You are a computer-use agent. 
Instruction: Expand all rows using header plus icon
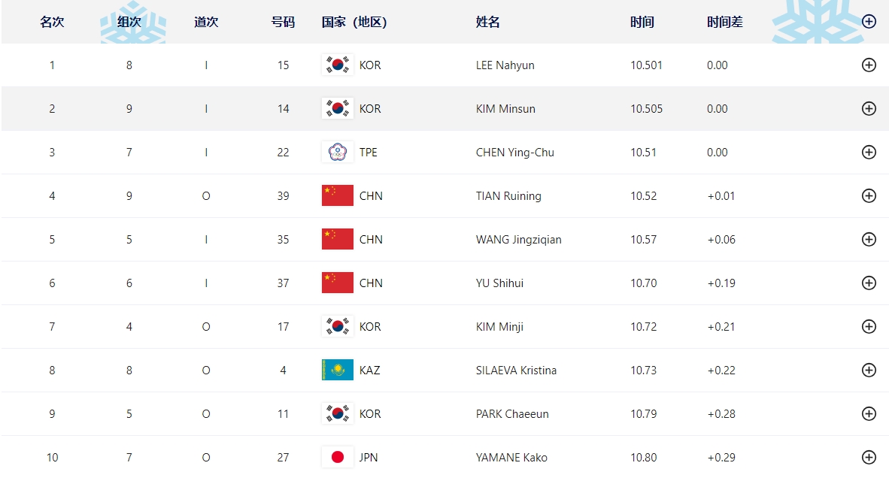[869, 22]
